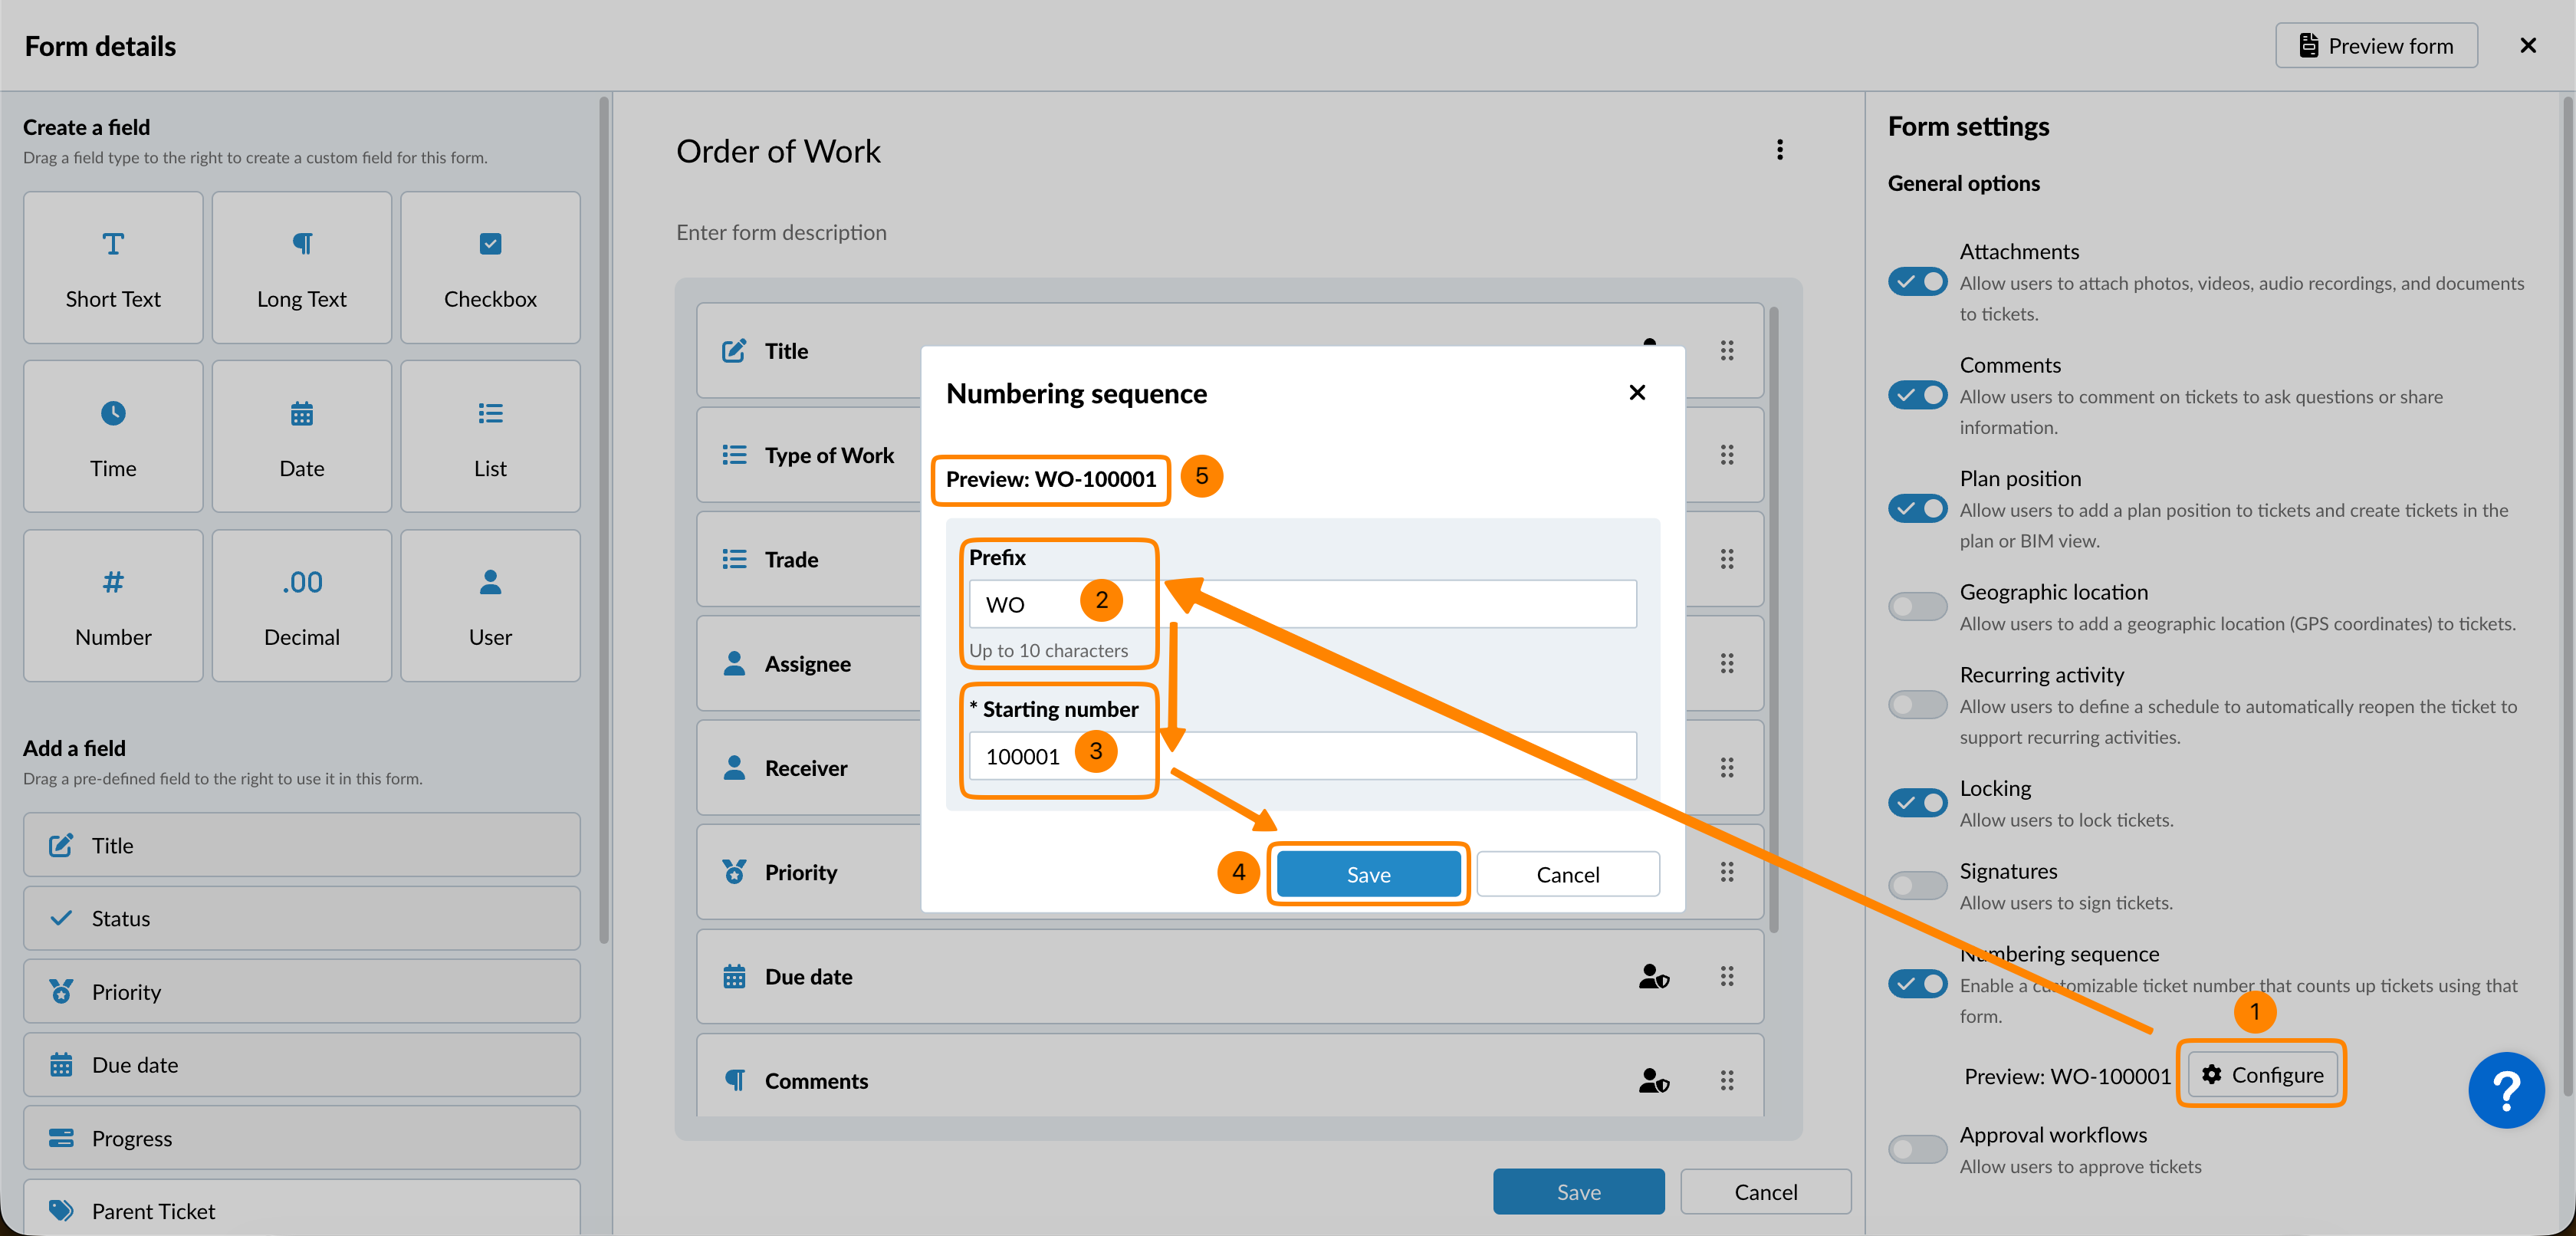2576x1236 pixels.
Task: Click the blue help question mark icon
Action: [x=2505, y=1090]
